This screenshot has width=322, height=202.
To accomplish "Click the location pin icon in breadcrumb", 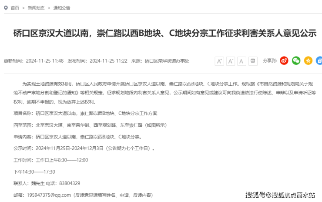I will 6,8.
